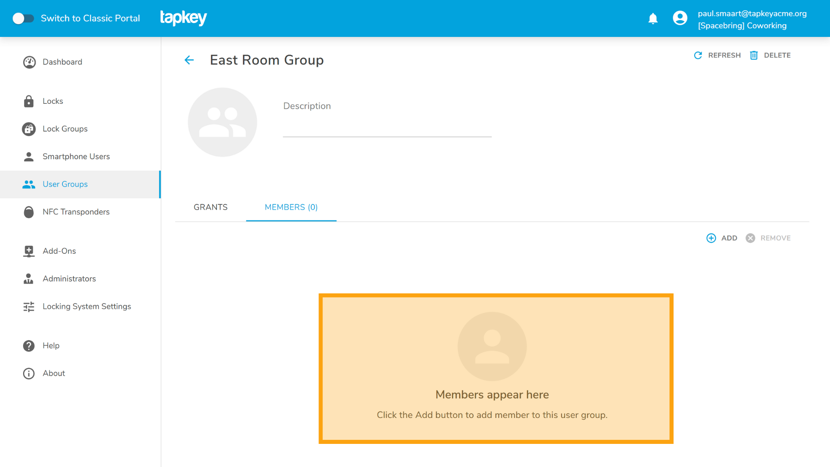This screenshot has height=467, width=830.
Task: Click the REFRESH button label
Action: [x=724, y=55]
